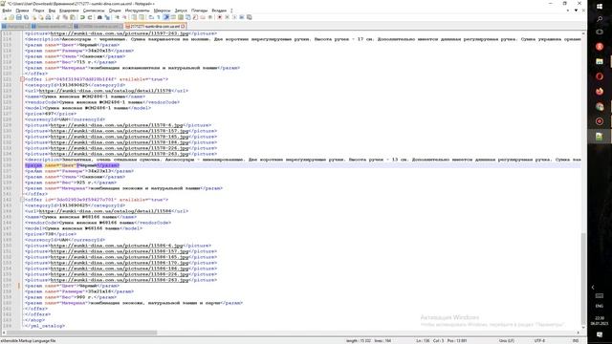The height and width of the screenshot is (344, 612).
Task: Click the Stop macro recording icon
Action: click(228, 17)
